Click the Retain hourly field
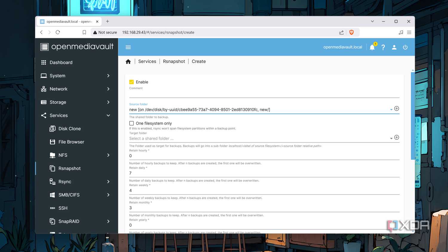448x252 pixels. click(264, 156)
